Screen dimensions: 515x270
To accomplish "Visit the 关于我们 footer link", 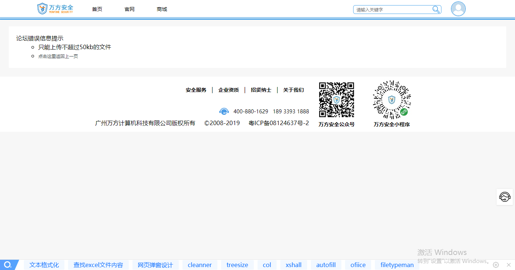I will click(293, 90).
